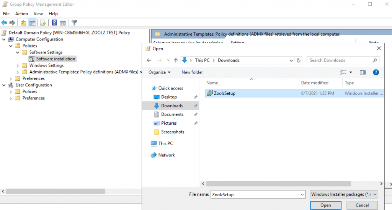Viewport: 392px width, 210px height.
Task: Click the Open button
Action: coord(325,205)
